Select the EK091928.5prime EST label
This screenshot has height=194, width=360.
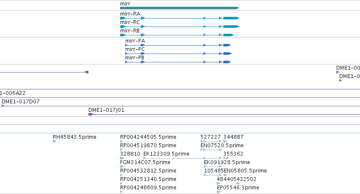coord(227,162)
